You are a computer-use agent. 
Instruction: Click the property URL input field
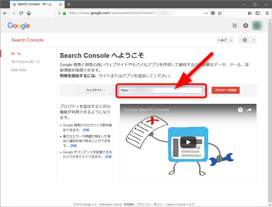(x=160, y=90)
